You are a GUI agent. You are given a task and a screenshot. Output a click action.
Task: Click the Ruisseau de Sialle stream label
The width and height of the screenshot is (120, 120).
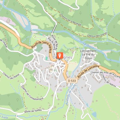pyautogui.click(x=71, y=94)
